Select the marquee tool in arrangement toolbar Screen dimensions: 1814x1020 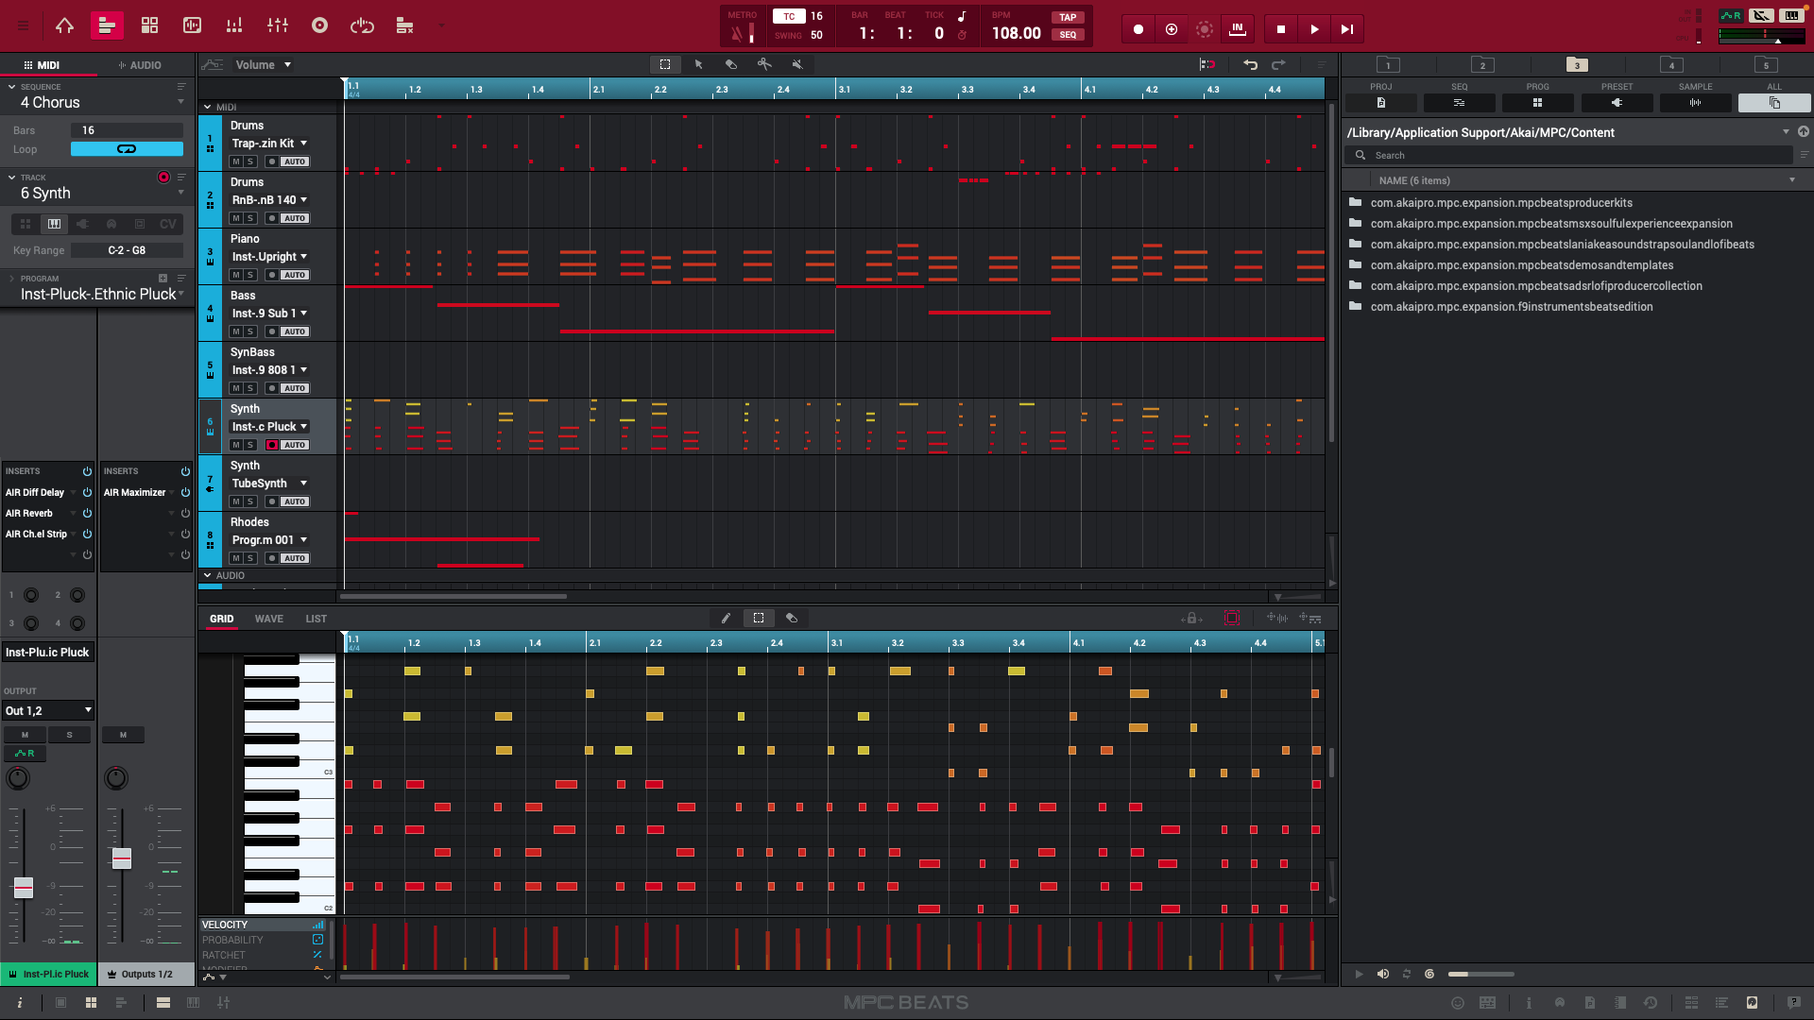pyautogui.click(x=665, y=64)
